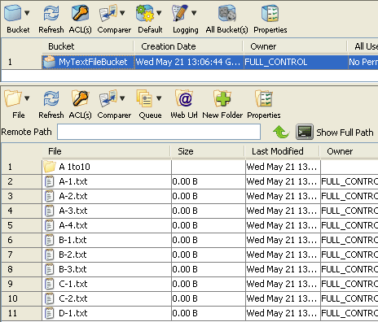Sort files by File column header

tap(106, 151)
